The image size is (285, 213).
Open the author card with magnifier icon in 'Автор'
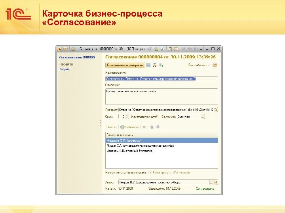[216, 182]
